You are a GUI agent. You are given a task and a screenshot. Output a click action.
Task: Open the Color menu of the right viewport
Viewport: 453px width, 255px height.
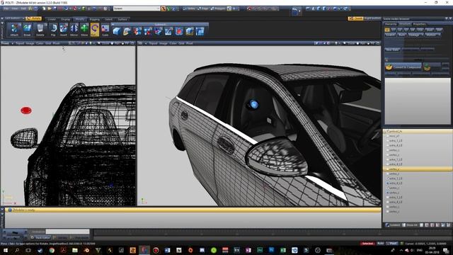tap(173, 43)
